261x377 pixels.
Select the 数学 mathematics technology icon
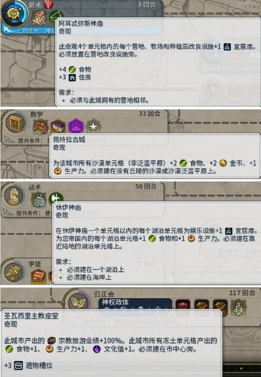tap(16, 123)
